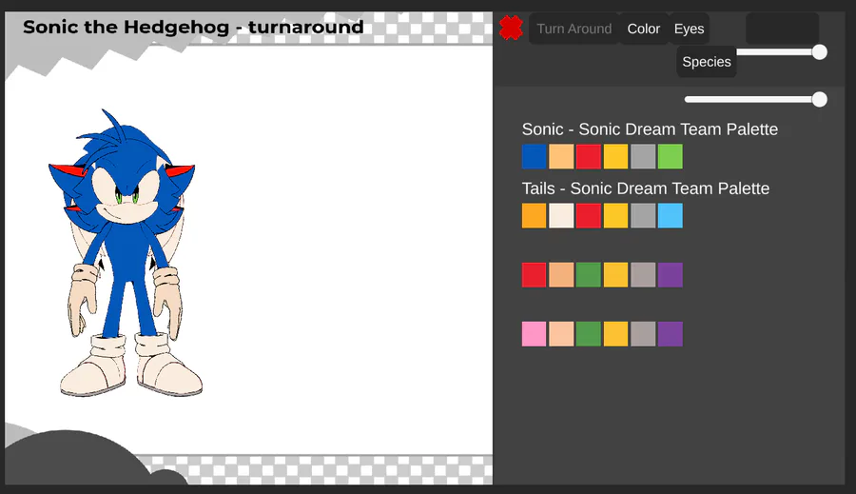Screen dimensions: 856x494
Task: Pick the red swatch in Sonic palette
Action: 589,156
